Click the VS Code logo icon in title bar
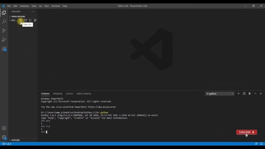265x149 pixels. pos(3,6)
